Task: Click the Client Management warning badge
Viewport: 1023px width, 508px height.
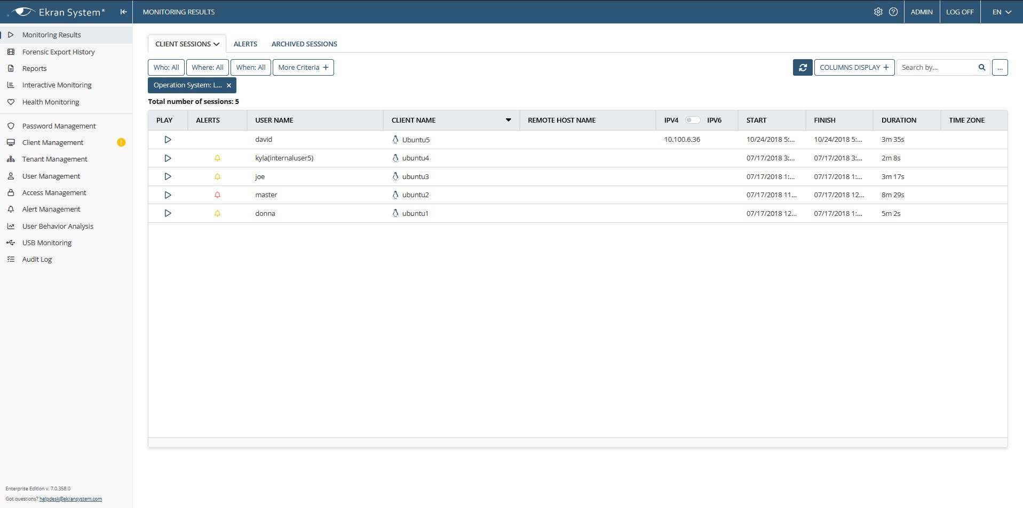Action: 121,142
